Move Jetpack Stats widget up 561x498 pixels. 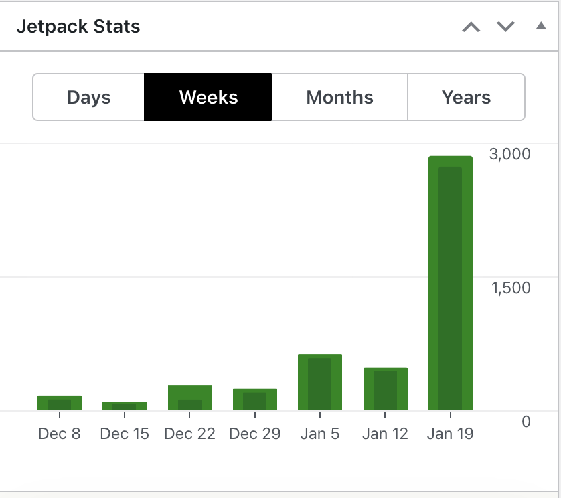(x=471, y=27)
